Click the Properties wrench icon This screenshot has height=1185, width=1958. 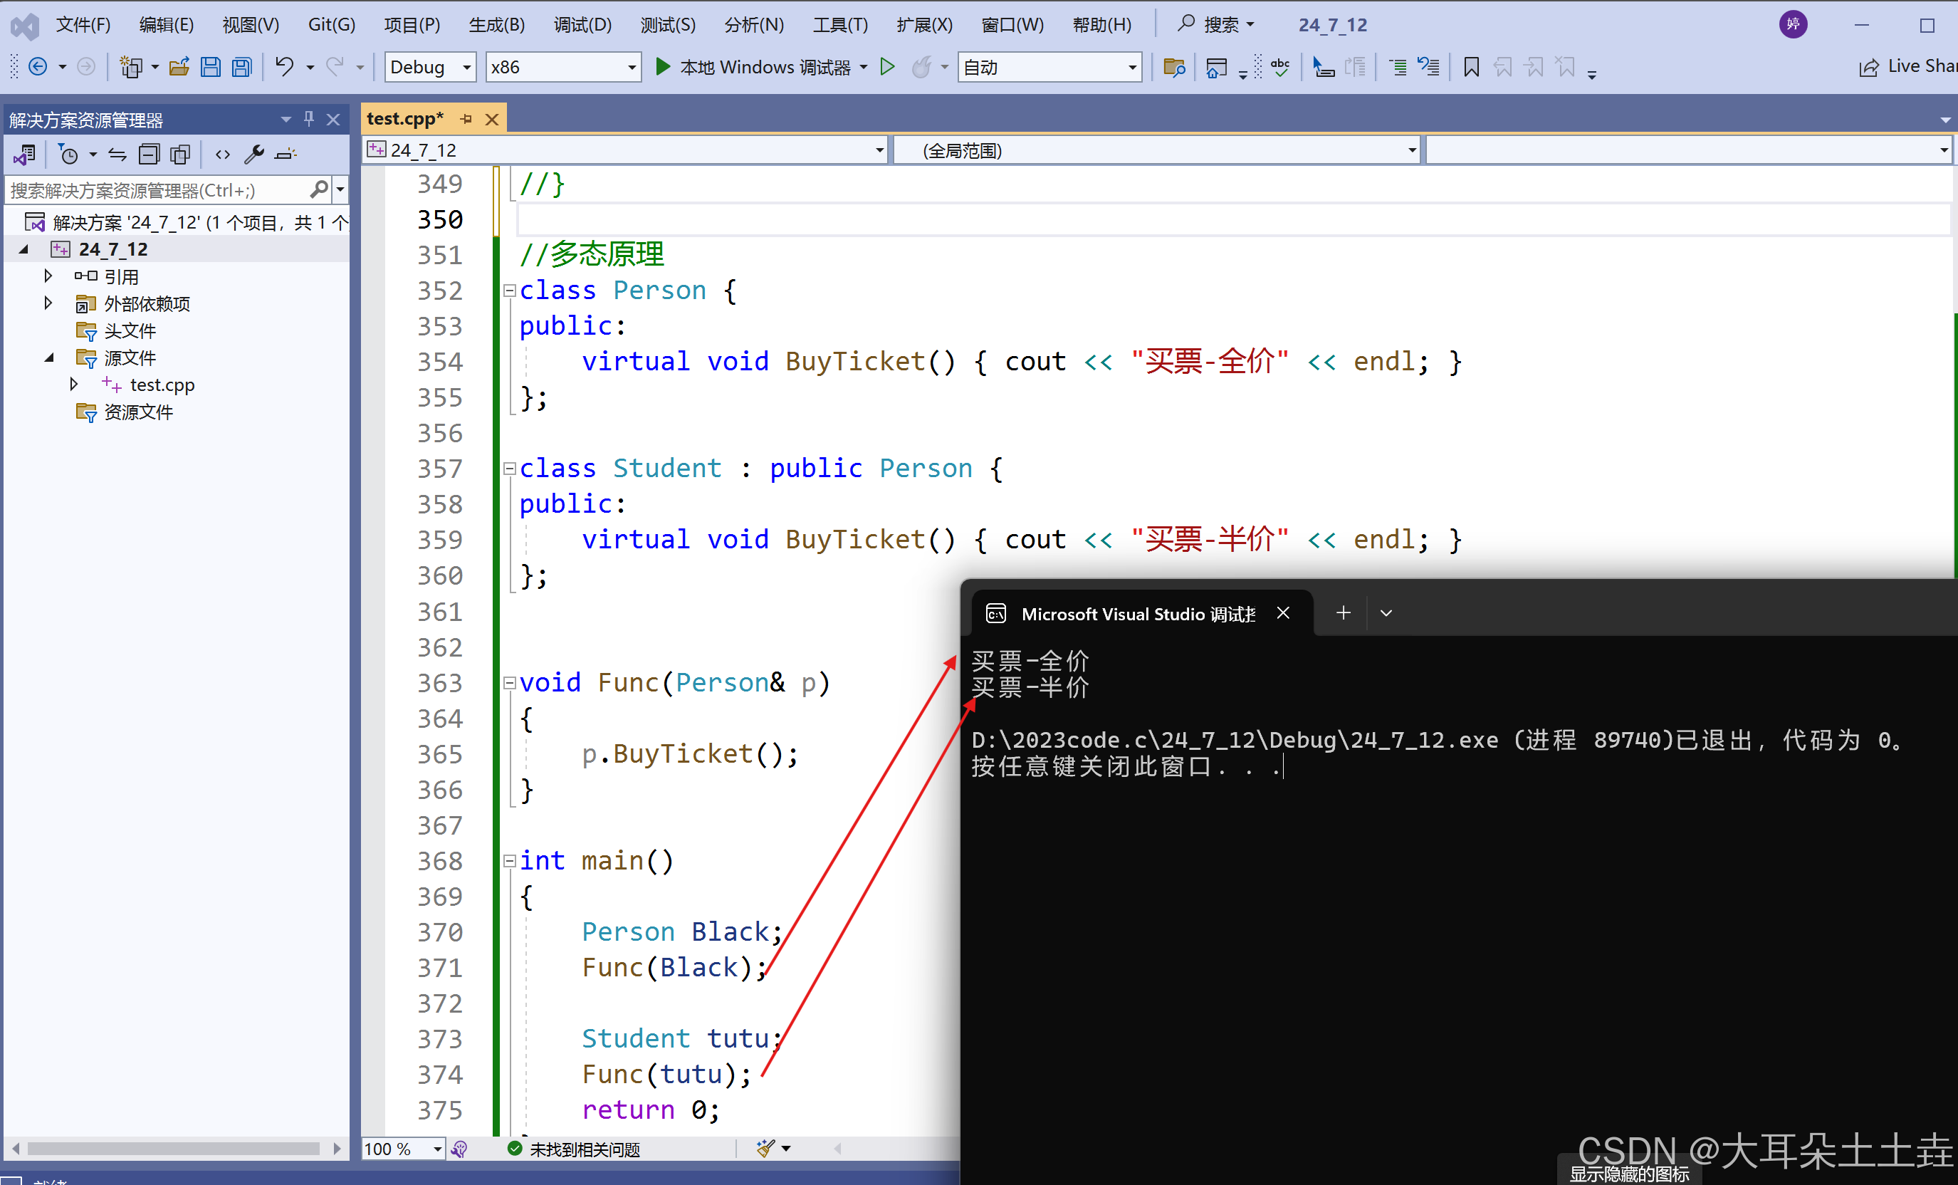click(x=254, y=155)
